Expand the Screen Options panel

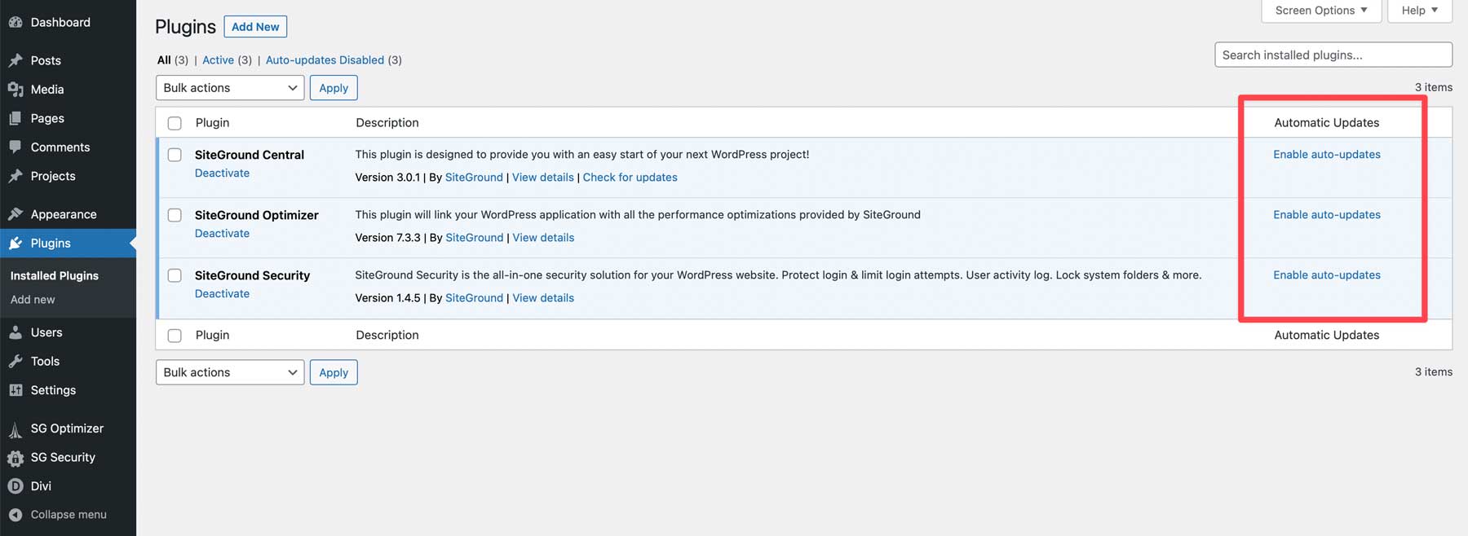coord(1320,11)
